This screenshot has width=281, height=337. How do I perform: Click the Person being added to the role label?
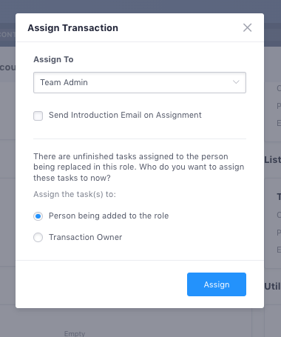[109, 216]
